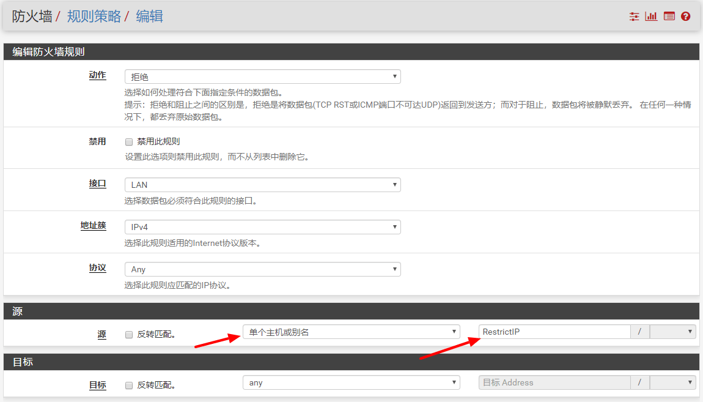Expand the 协议 dropdown showing Any
Screen dimensions: 703x402
pyautogui.click(x=262, y=269)
